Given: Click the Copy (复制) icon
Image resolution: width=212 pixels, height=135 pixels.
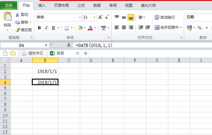Looking at the screenshot, I should tap(17, 22).
